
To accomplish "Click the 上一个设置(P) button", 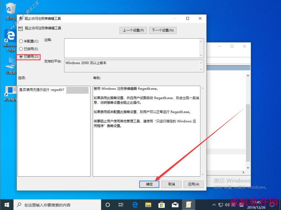I will tap(133, 30).
